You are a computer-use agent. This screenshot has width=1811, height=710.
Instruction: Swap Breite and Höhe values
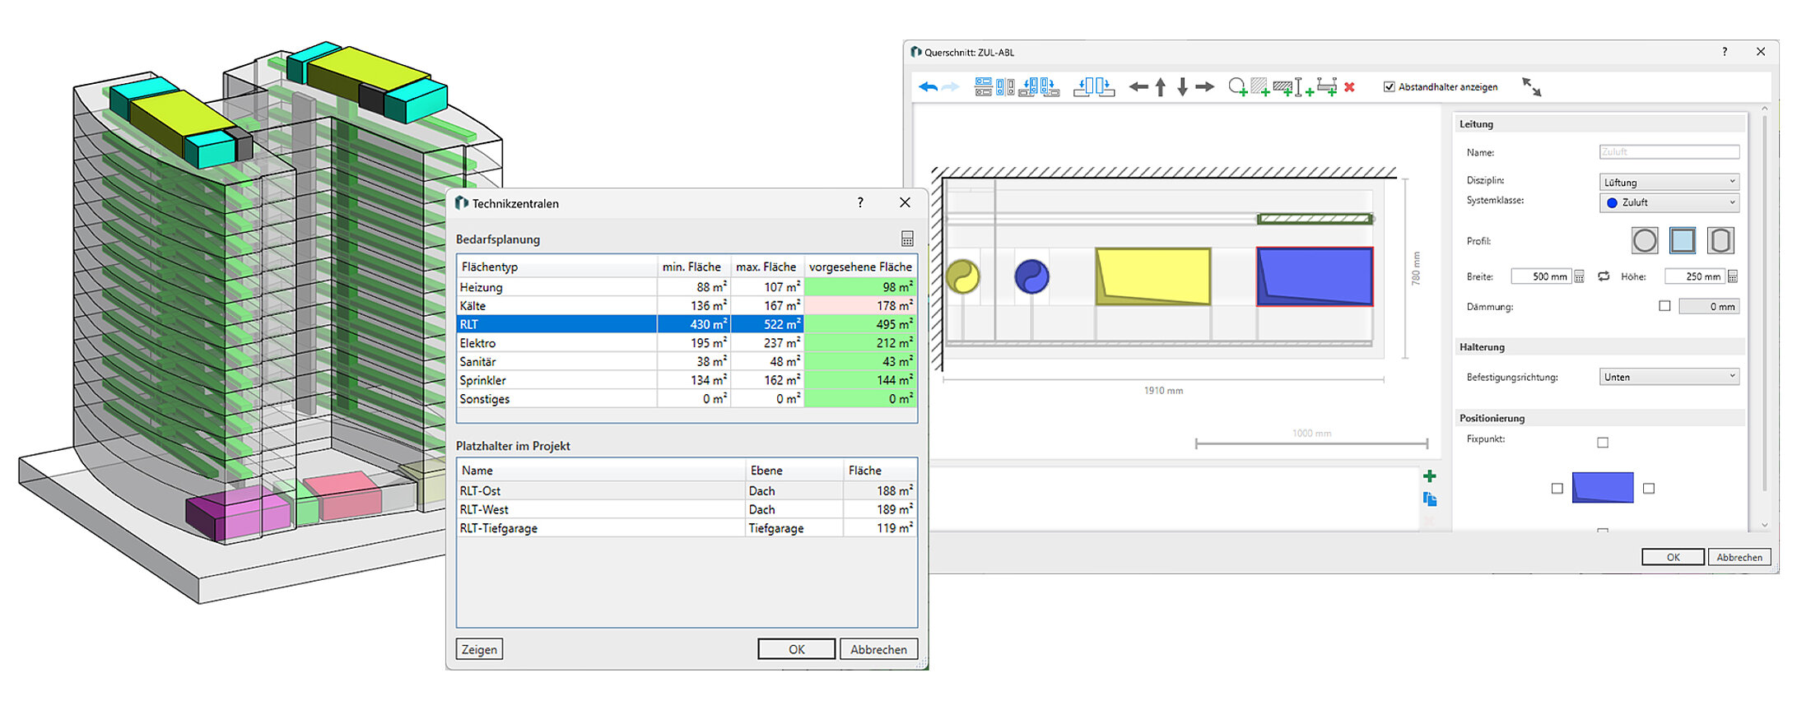point(1604,276)
